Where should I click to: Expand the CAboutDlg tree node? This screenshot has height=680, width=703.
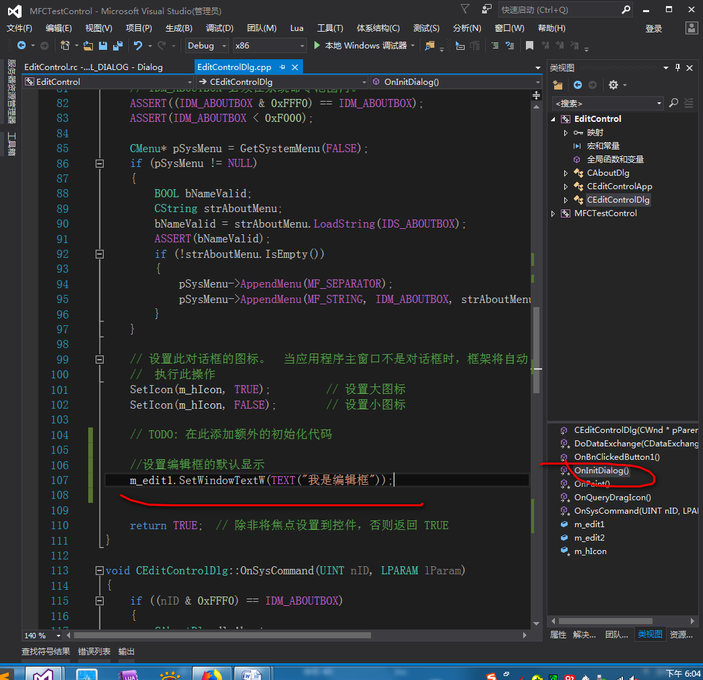566,173
